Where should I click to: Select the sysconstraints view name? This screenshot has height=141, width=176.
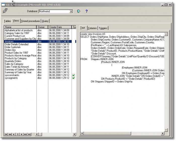tap(12, 75)
